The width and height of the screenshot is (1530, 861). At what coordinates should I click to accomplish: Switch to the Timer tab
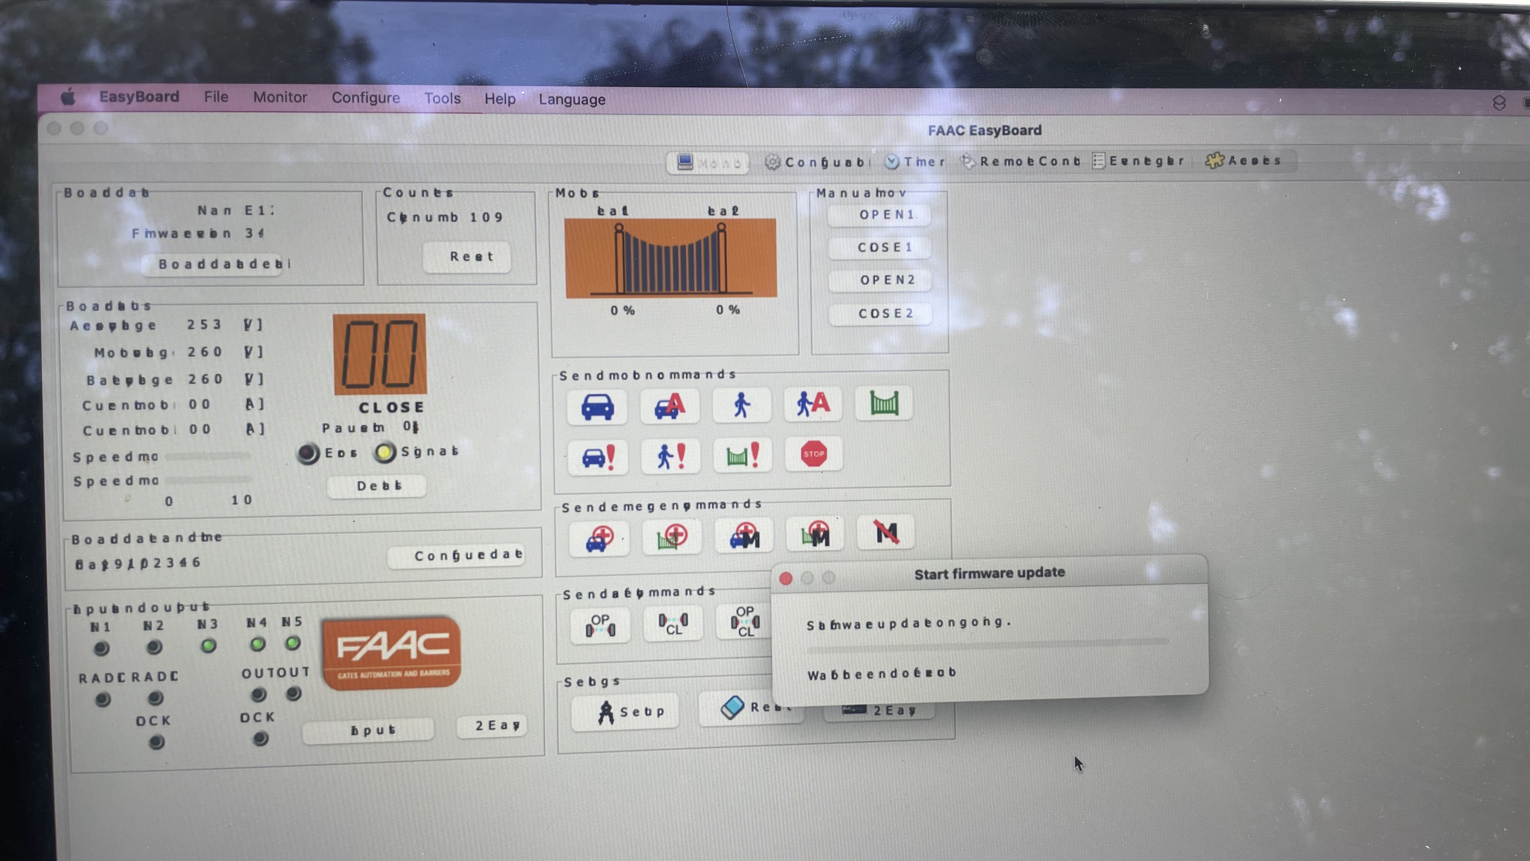pos(915,162)
